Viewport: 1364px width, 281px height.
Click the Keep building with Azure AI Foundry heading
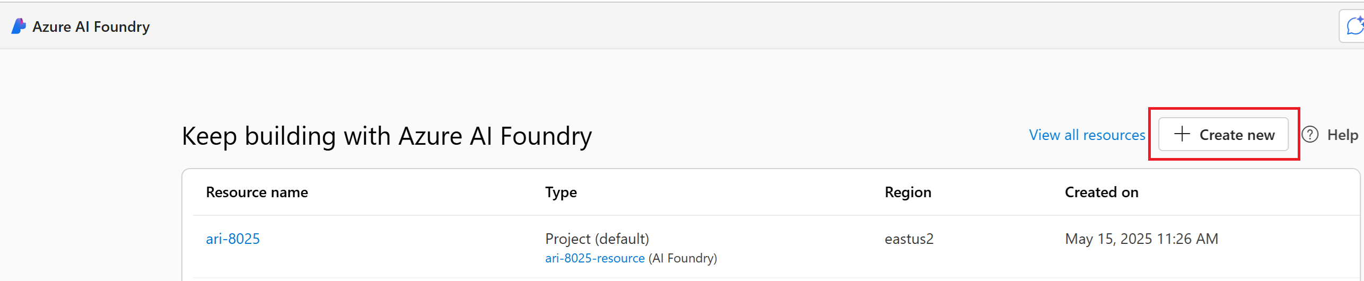387,136
